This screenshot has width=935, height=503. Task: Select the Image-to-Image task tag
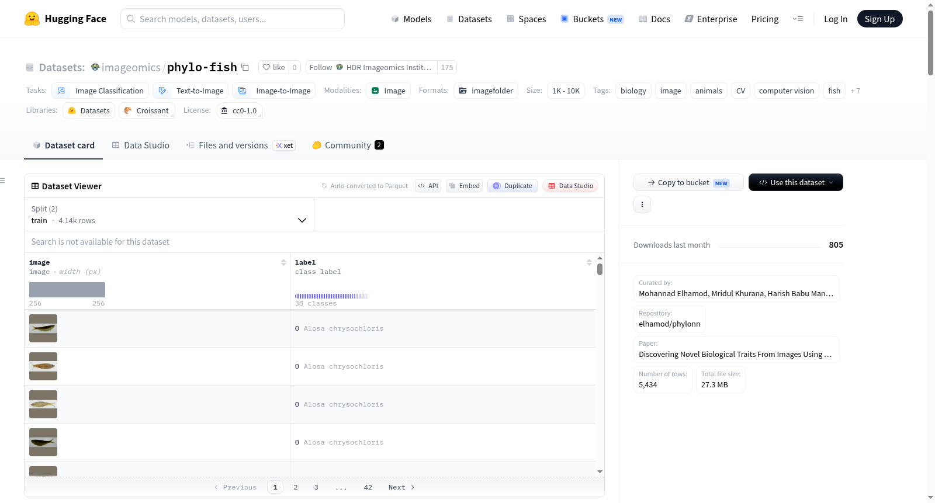274,91
